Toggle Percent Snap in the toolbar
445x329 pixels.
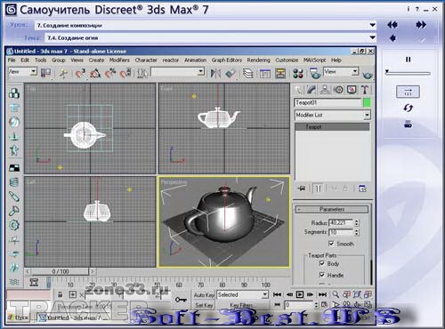point(110,73)
